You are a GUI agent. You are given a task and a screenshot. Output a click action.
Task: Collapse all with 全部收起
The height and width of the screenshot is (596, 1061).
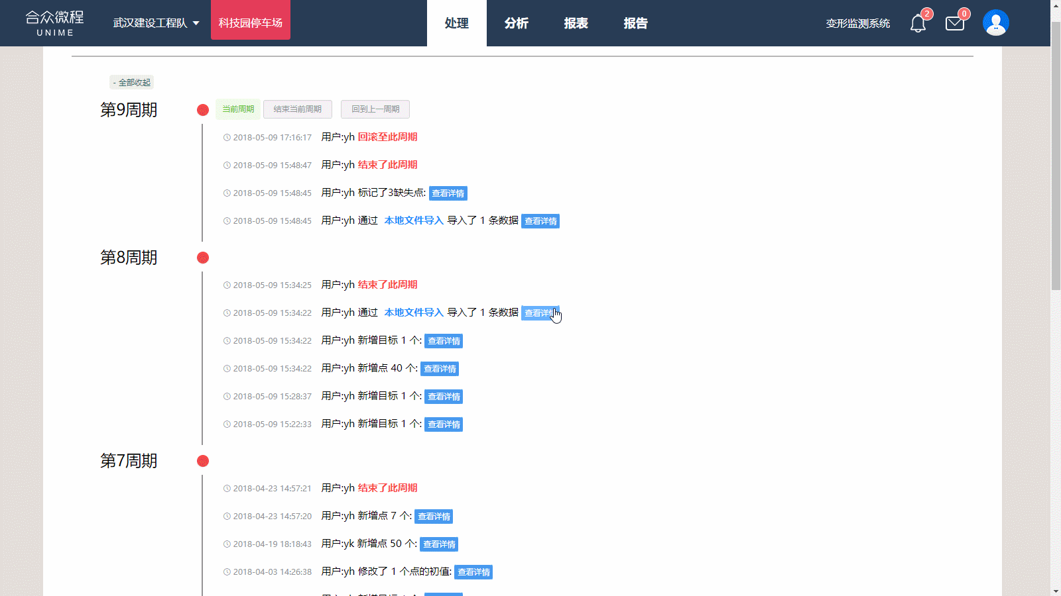pyautogui.click(x=131, y=82)
